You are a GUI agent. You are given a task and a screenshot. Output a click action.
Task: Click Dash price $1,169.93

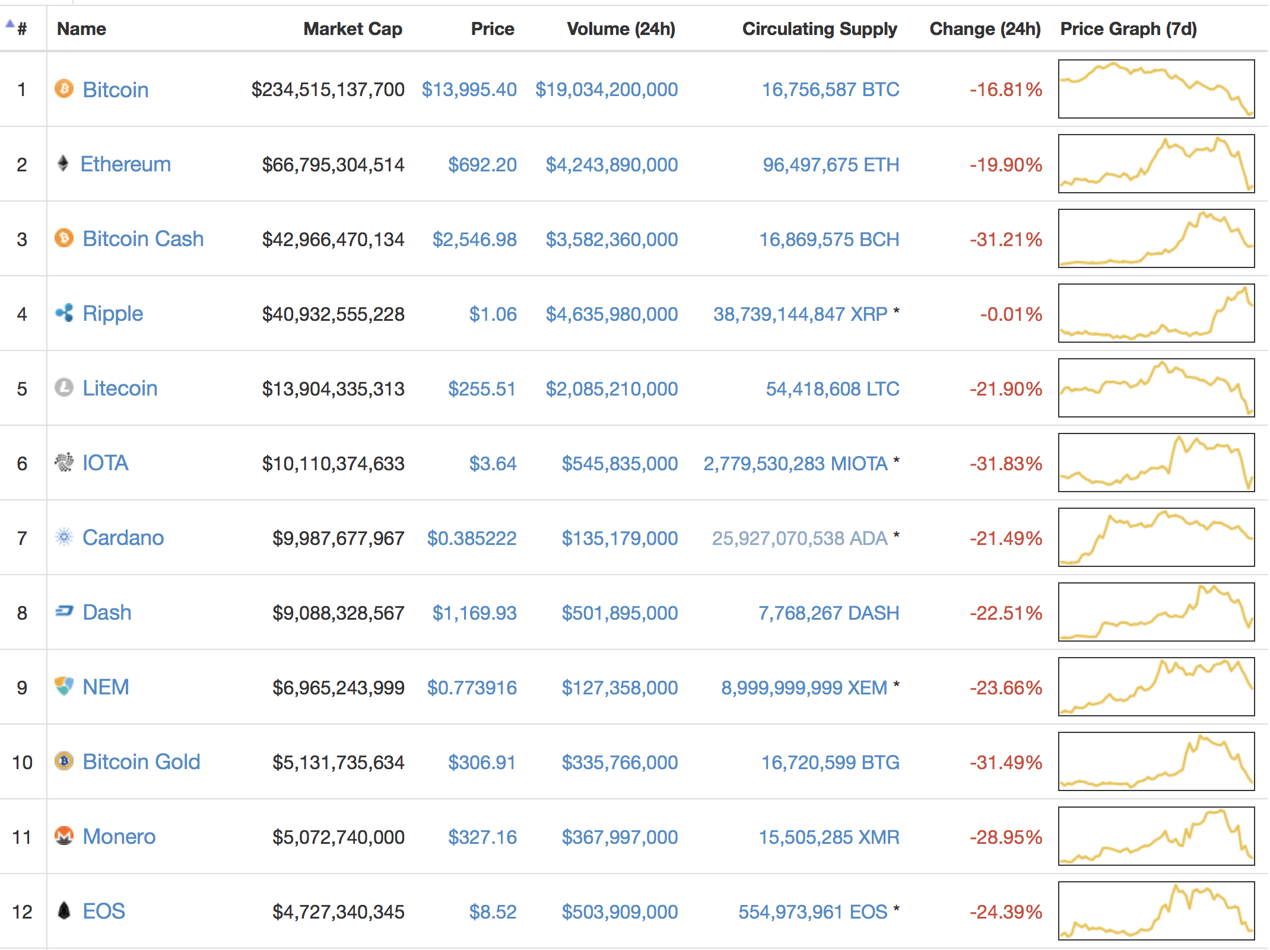click(474, 613)
